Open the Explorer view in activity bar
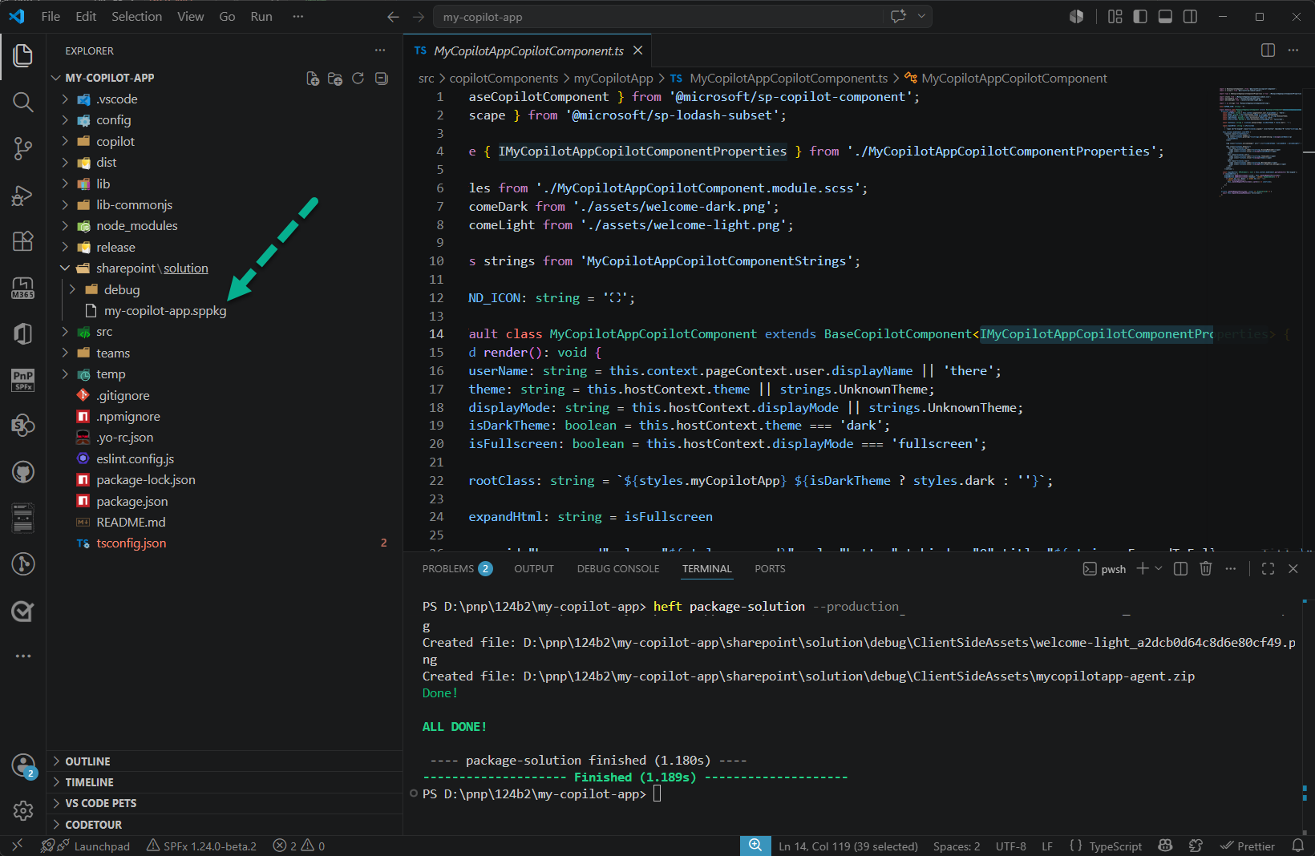The height and width of the screenshot is (856, 1315). click(x=23, y=56)
